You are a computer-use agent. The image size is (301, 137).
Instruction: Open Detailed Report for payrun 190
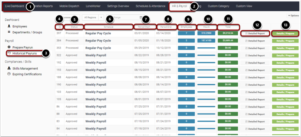pyautogui.click(x=255, y=85)
